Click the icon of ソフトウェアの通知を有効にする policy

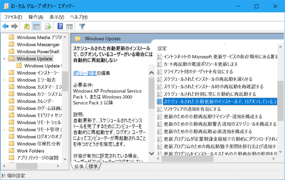(x=159, y=109)
